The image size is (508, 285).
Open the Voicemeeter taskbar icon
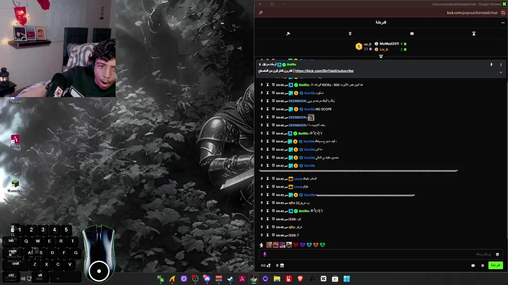coord(219,279)
